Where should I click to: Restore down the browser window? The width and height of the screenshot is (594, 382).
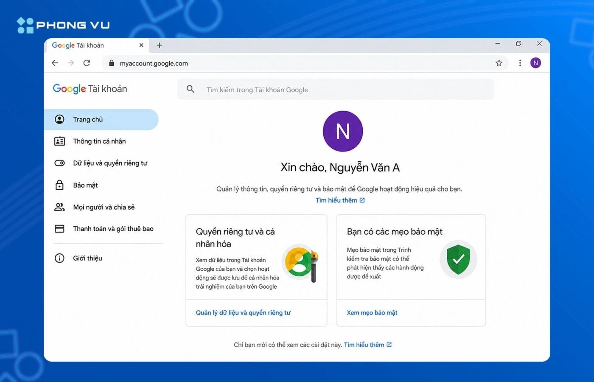pos(518,43)
